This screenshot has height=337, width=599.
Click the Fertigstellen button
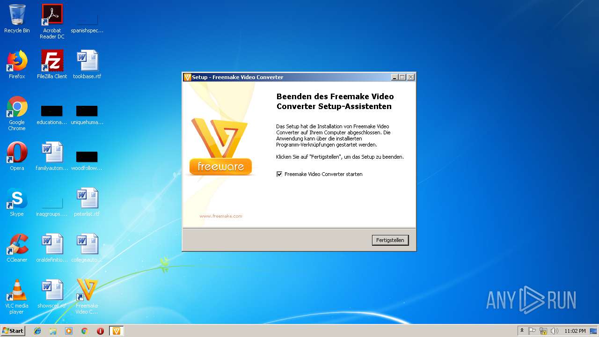(390, 240)
